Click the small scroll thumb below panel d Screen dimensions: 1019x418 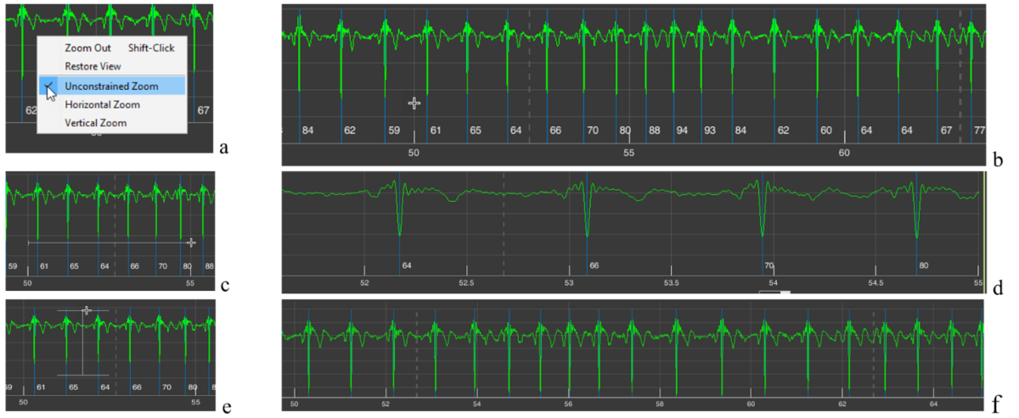tap(774, 293)
